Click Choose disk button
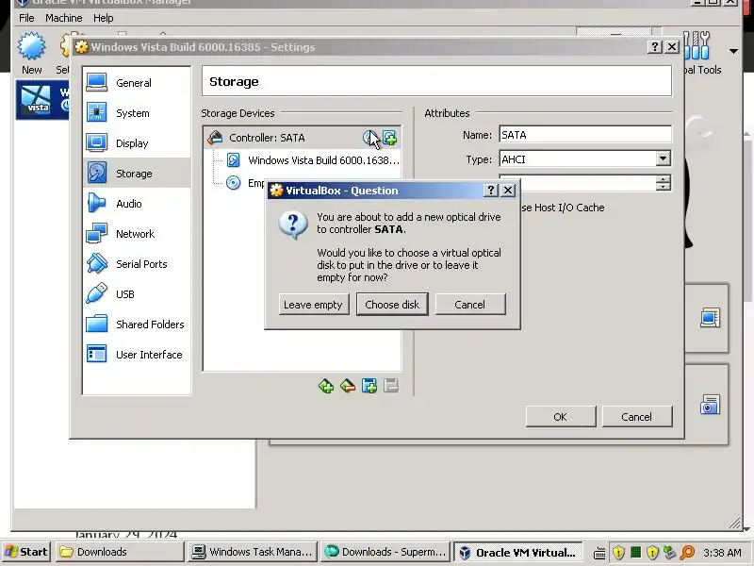 pos(392,305)
